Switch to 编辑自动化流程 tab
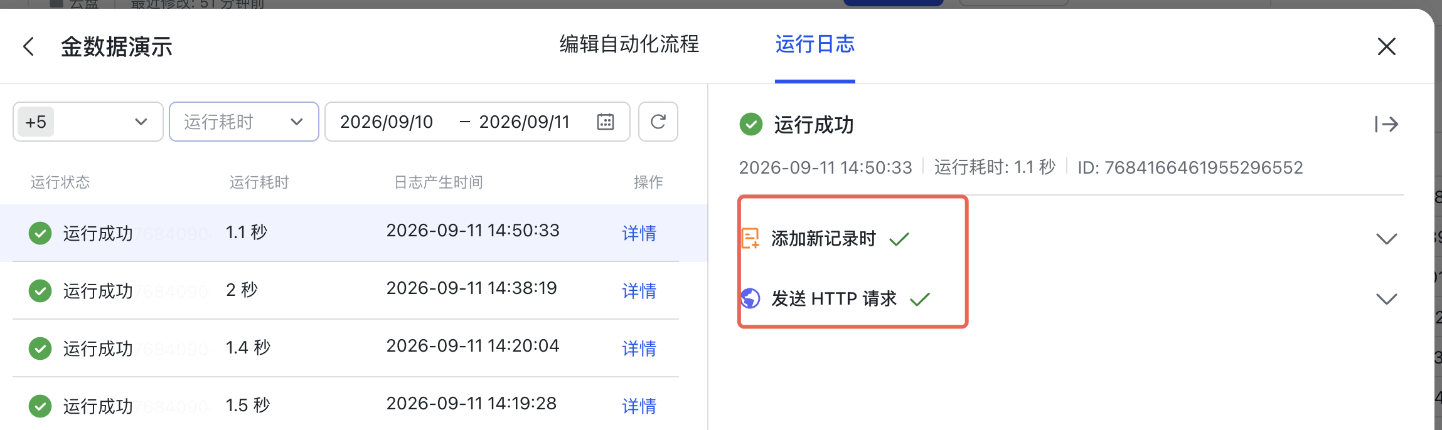This screenshot has width=1442, height=430. coord(629,44)
